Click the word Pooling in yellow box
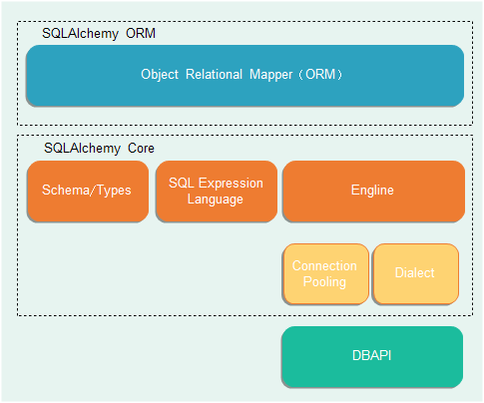This screenshot has height=403, width=484. pos(324,282)
